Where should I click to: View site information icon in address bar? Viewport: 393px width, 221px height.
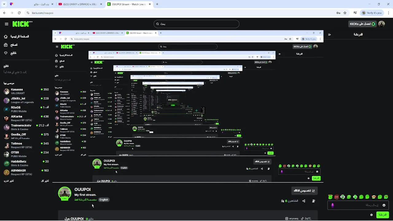click(28, 13)
